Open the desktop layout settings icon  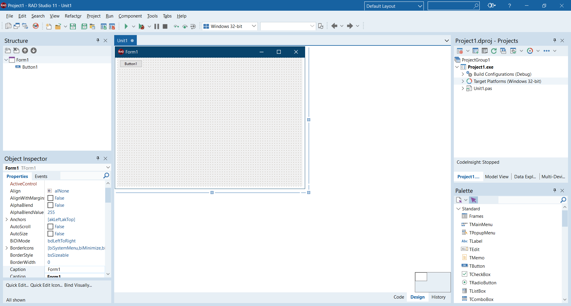[x=491, y=5]
